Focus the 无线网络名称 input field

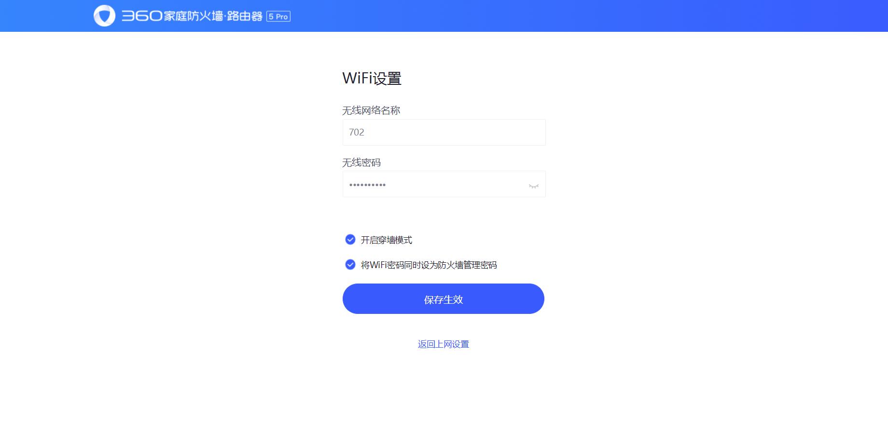pyautogui.click(x=444, y=132)
